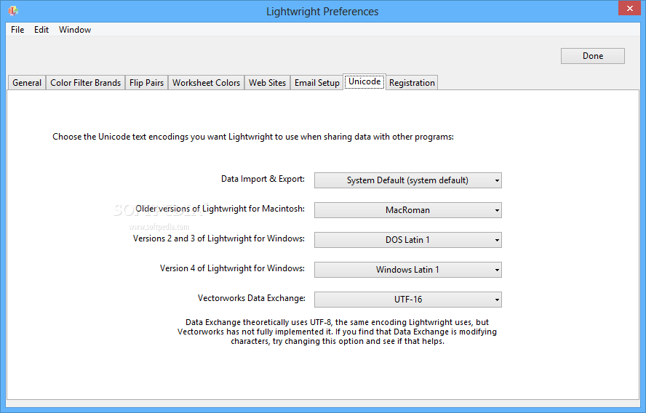Switch to the Flip Pairs tab
The height and width of the screenshot is (413, 646).
click(146, 83)
